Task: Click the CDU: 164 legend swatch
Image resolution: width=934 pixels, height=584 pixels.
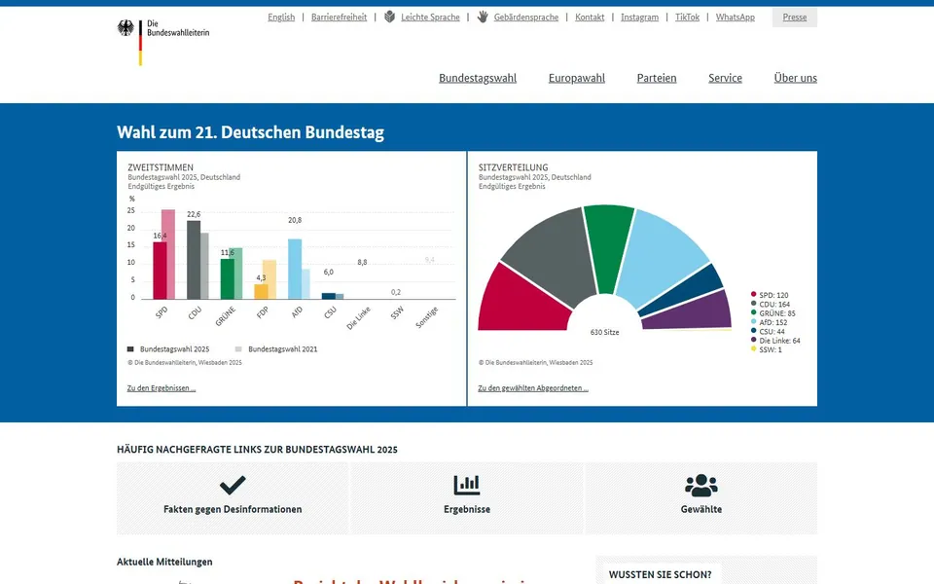Action: (753, 304)
